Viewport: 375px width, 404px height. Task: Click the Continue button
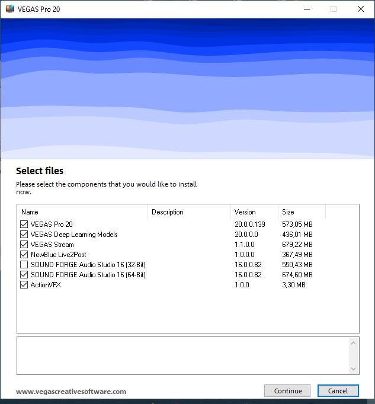pyautogui.click(x=287, y=391)
